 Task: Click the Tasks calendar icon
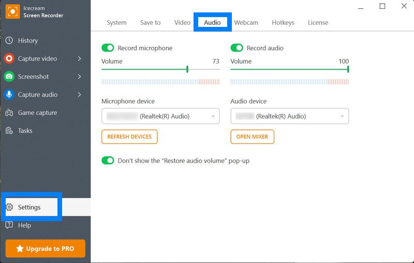point(9,131)
